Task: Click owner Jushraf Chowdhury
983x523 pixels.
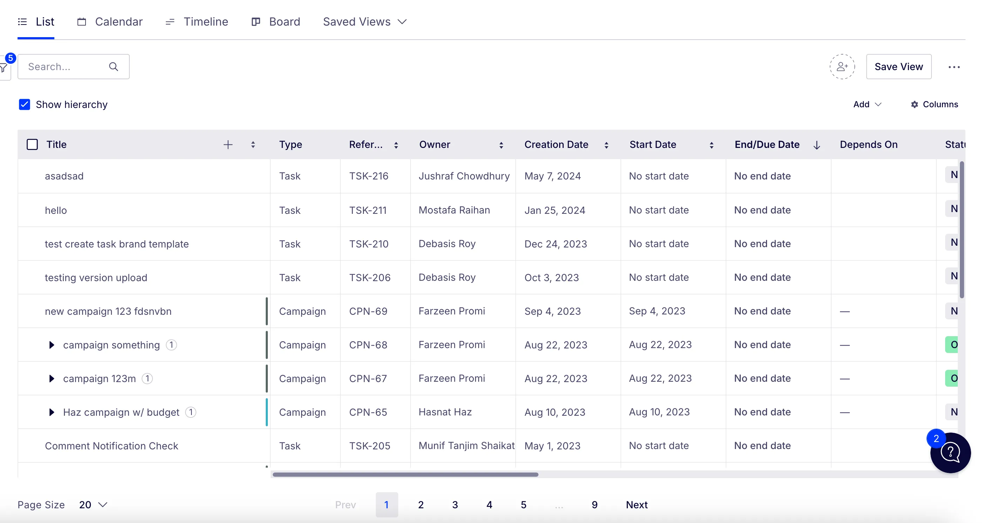Action: pos(464,176)
